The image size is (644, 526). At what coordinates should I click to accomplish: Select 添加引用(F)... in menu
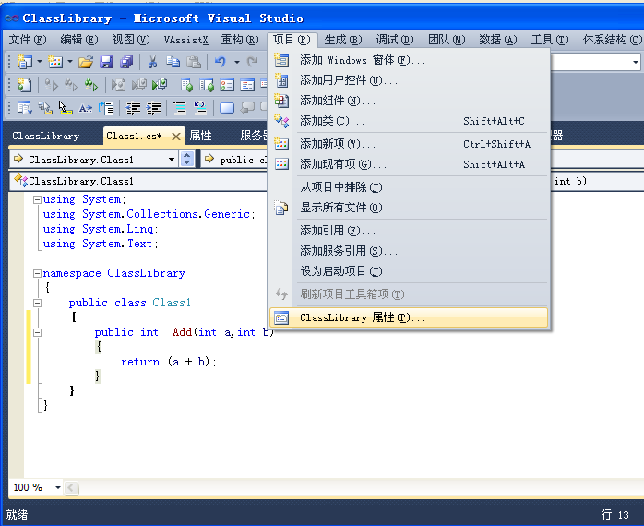pyautogui.click(x=409, y=231)
